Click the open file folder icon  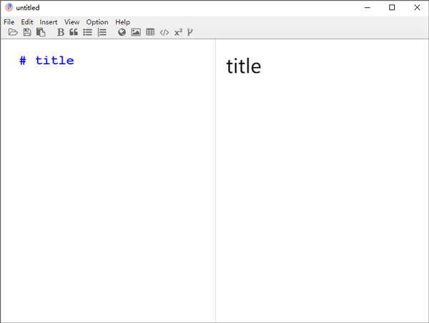(13, 32)
